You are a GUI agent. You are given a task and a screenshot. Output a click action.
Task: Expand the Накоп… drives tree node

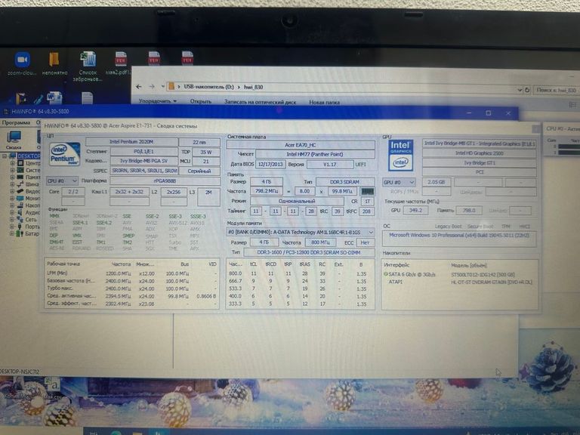[x=12, y=205]
